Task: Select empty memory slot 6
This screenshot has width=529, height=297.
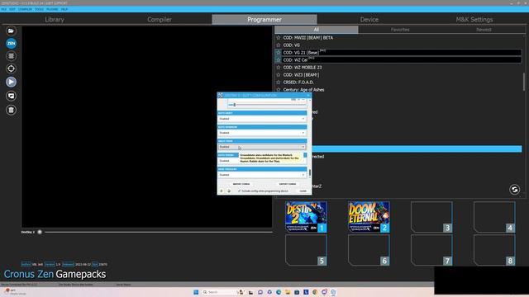Action: 369,250
